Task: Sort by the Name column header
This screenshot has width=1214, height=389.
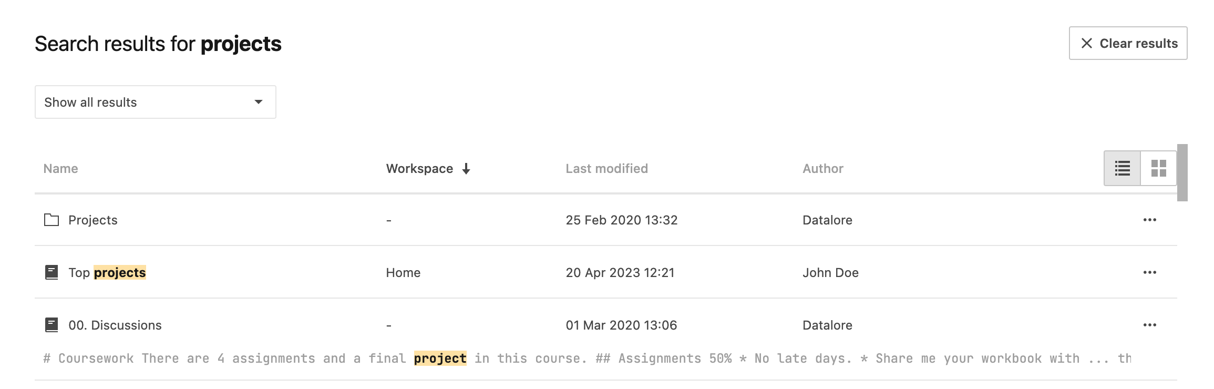Action: click(x=60, y=169)
